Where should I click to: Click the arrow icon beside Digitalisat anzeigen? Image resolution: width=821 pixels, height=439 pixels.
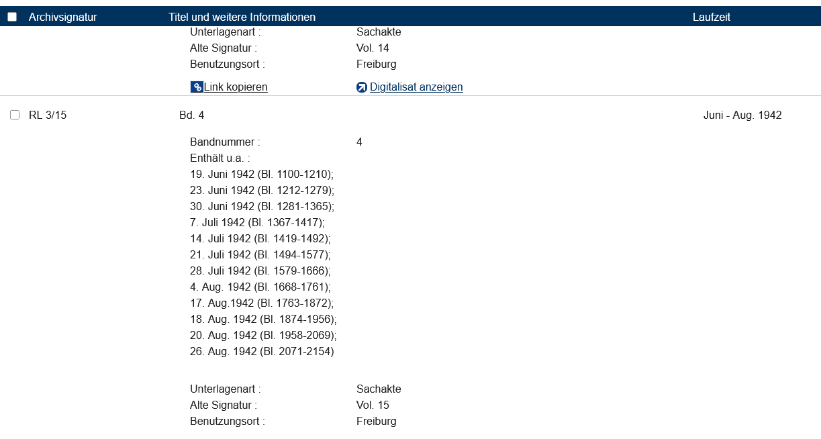coord(362,87)
